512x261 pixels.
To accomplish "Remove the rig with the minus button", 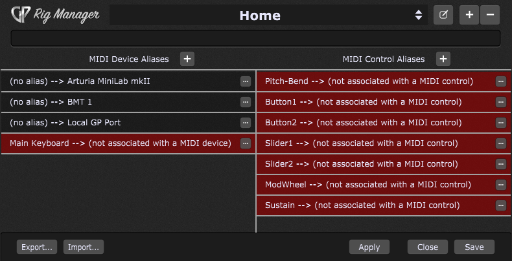I will pos(490,15).
